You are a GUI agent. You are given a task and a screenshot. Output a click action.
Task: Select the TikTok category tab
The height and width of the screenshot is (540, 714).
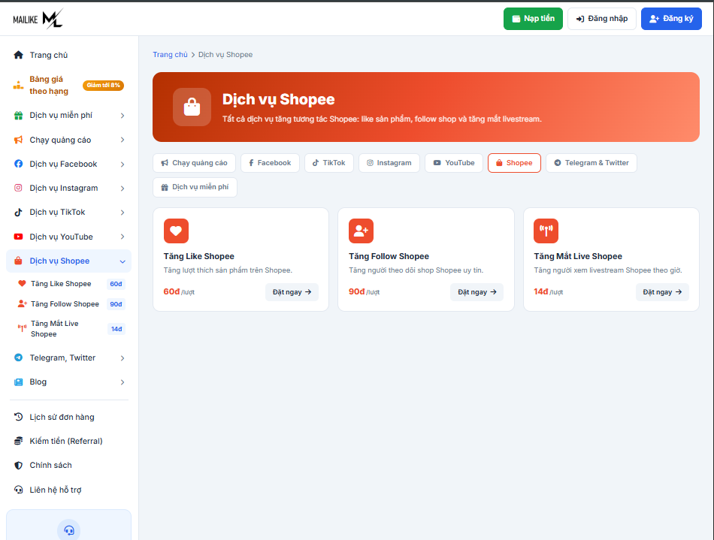pyautogui.click(x=328, y=163)
